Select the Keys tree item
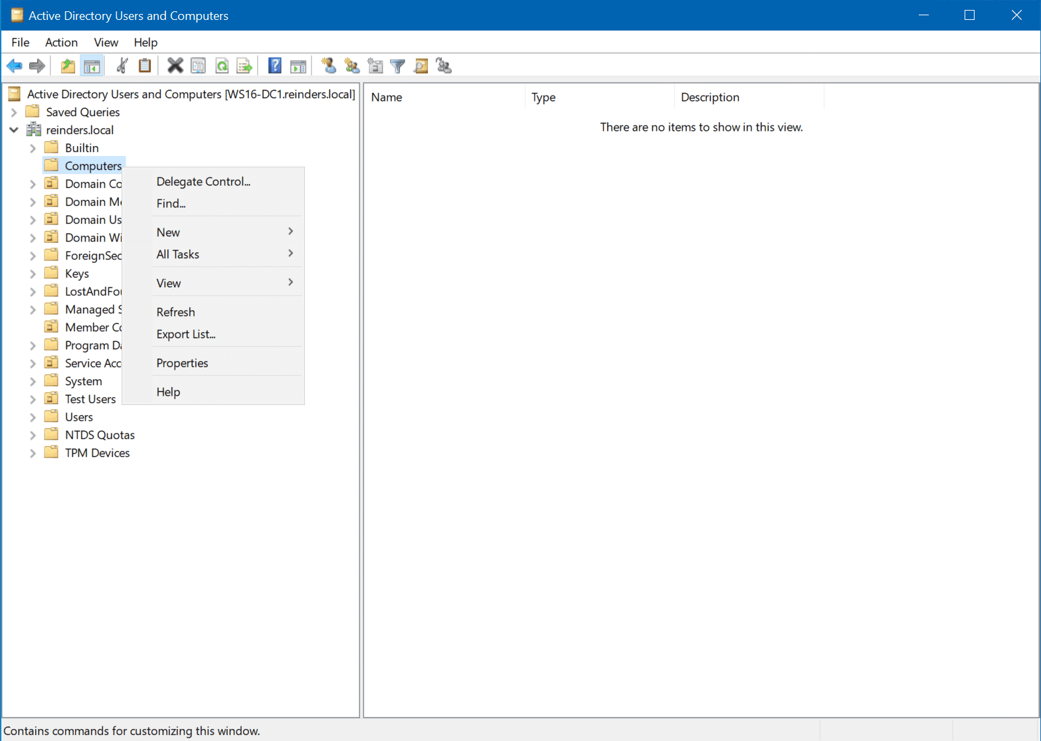Image resolution: width=1041 pixels, height=741 pixels. 77,274
